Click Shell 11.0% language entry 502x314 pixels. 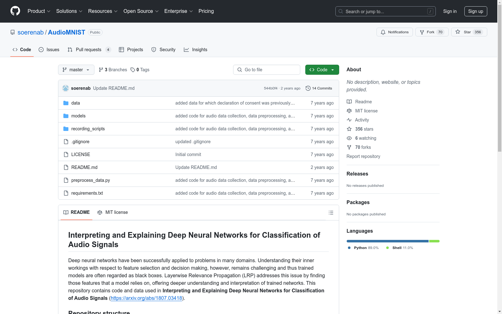[x=400, y=248]
